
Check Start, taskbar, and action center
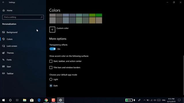pos(51,61)
